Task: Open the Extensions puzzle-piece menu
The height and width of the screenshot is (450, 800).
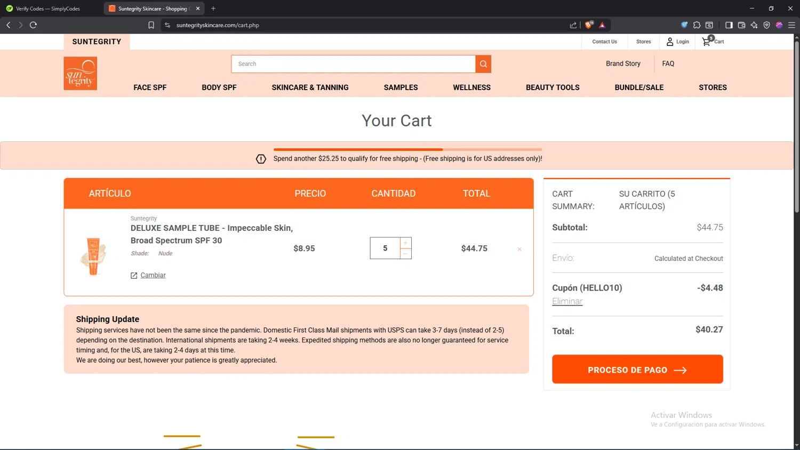Action: click(697, 25)
